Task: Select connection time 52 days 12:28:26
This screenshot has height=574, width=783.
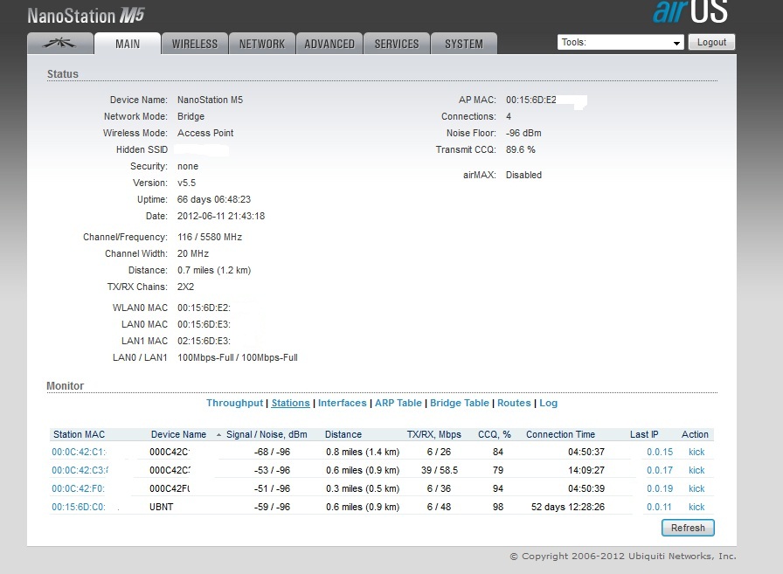Action: [x=568, y=507]
